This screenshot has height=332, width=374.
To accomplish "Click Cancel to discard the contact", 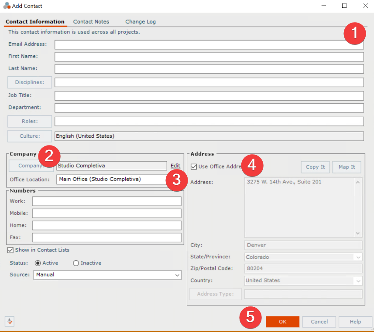I will 319,322.
